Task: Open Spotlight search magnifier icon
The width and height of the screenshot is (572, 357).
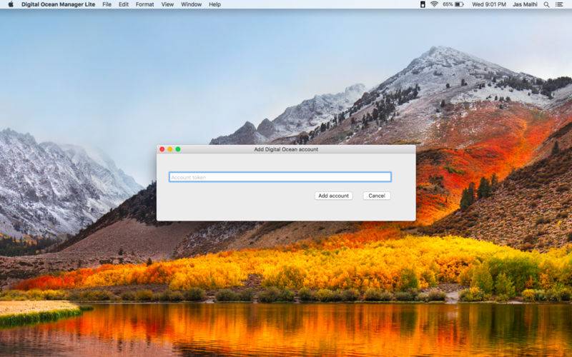Action: click(546, 4)
